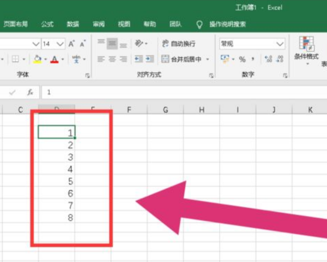
Task: Click the insert function fx icon
Action: coord(30,92)
